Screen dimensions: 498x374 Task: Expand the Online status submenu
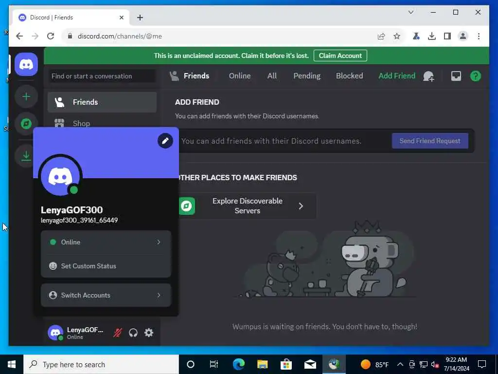pos(106,242)
